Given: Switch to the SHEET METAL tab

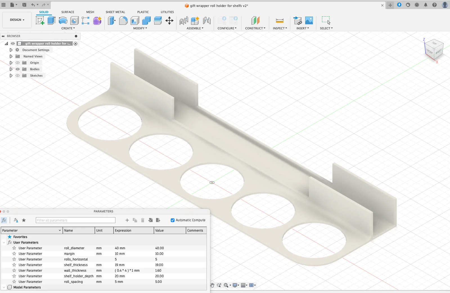Looking at the screenshot, I should click(x=115, y=12).
